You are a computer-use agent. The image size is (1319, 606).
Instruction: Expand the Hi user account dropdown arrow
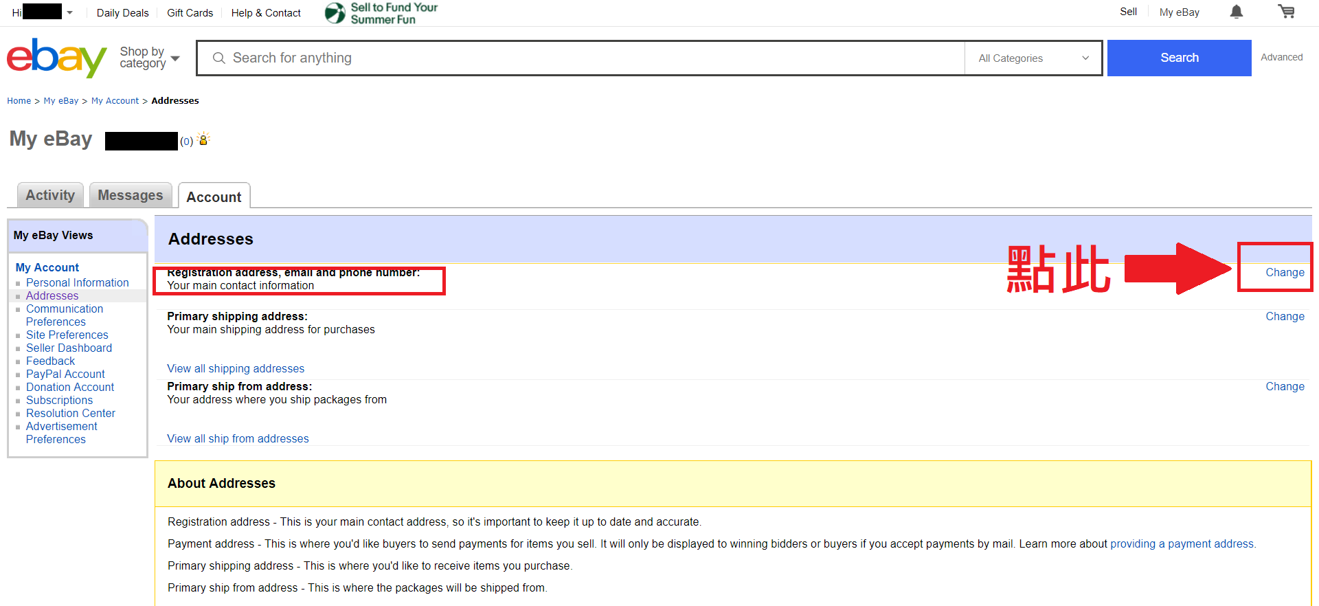(69, 13)
